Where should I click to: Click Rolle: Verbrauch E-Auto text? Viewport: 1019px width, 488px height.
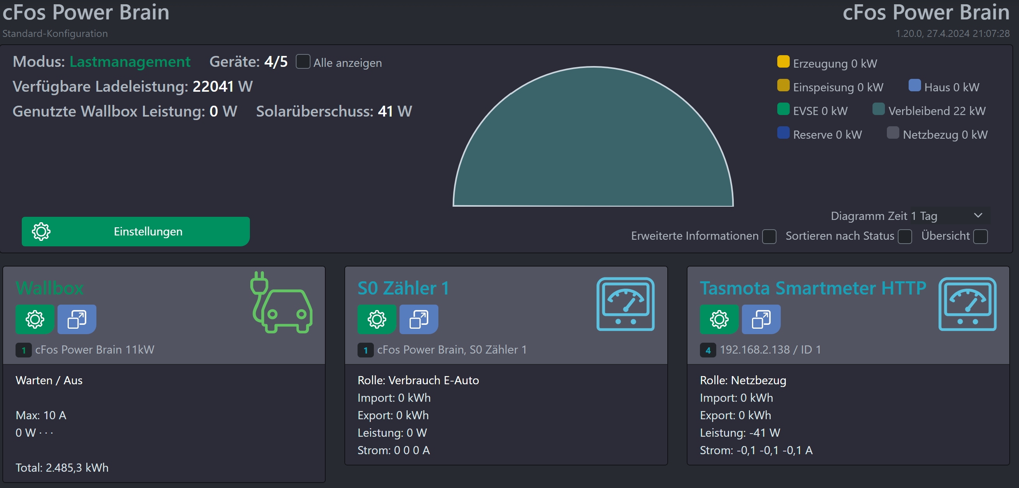click(418, 380)
